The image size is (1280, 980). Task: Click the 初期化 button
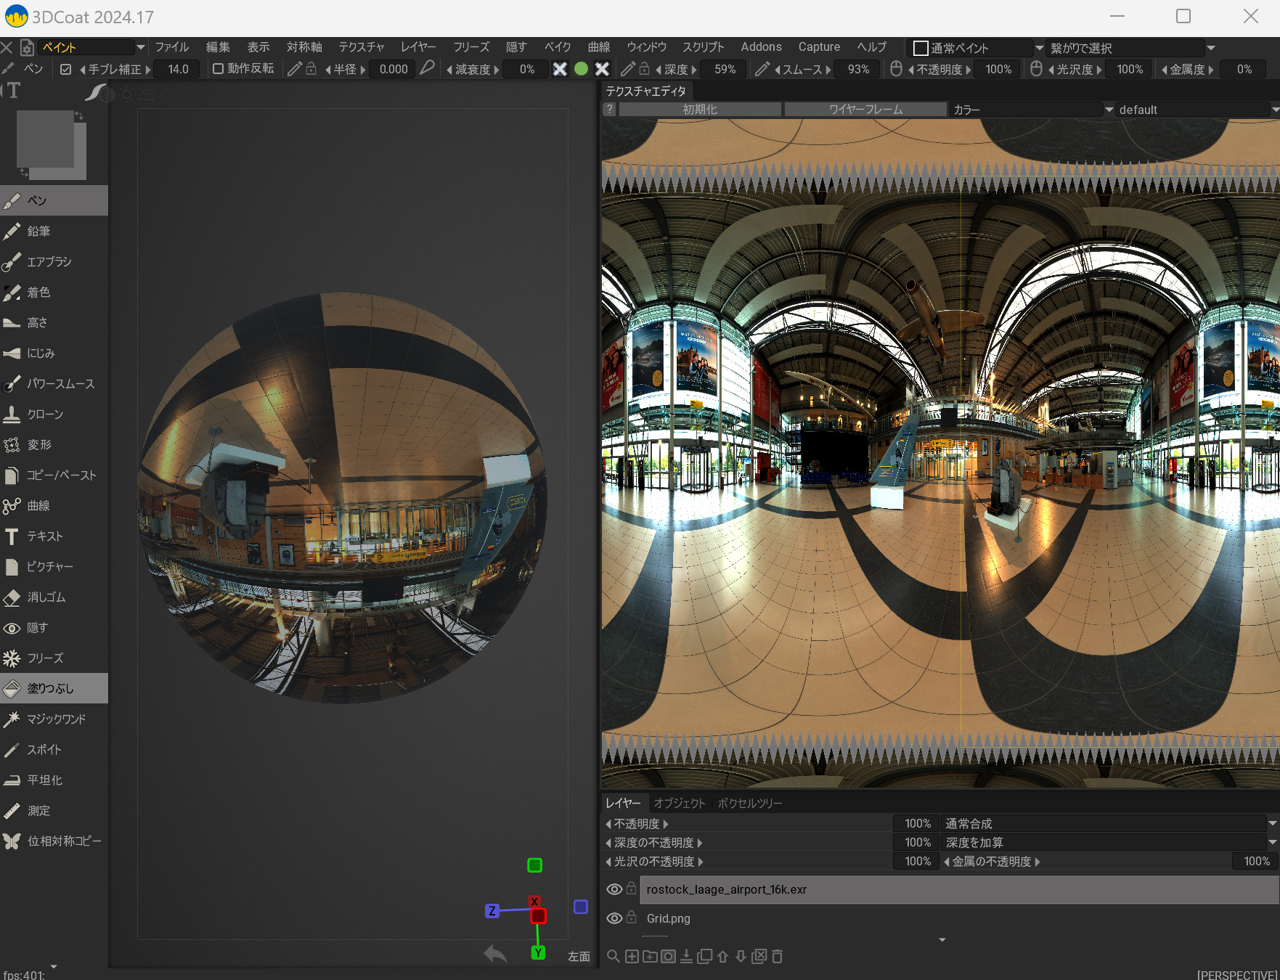coord(699,110)
